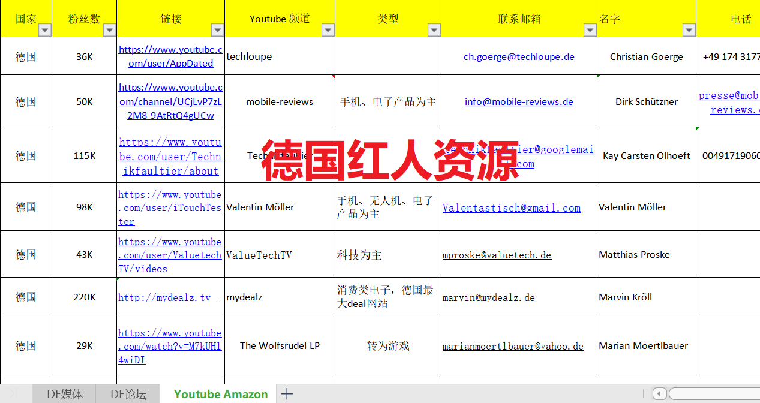Viewport: 760px width, 403px height.
Task: Open the 国家 column filter dropdown
Action: pyautogui.click(x=45, y=30)
